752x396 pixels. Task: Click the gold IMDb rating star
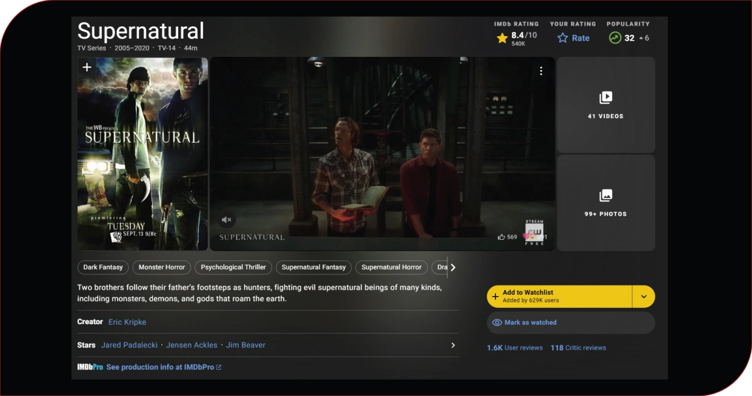tap(502, 38)
